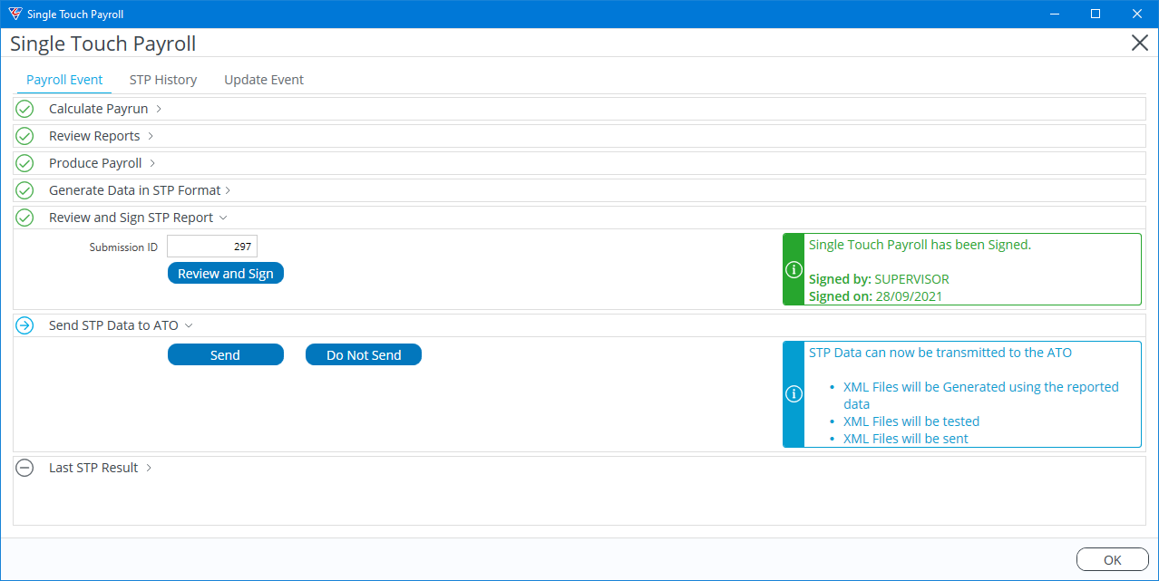Screen dimensions: 1159x581
Task: Expand the Generate Data in STP Format chevron
Action: point(228,190)
